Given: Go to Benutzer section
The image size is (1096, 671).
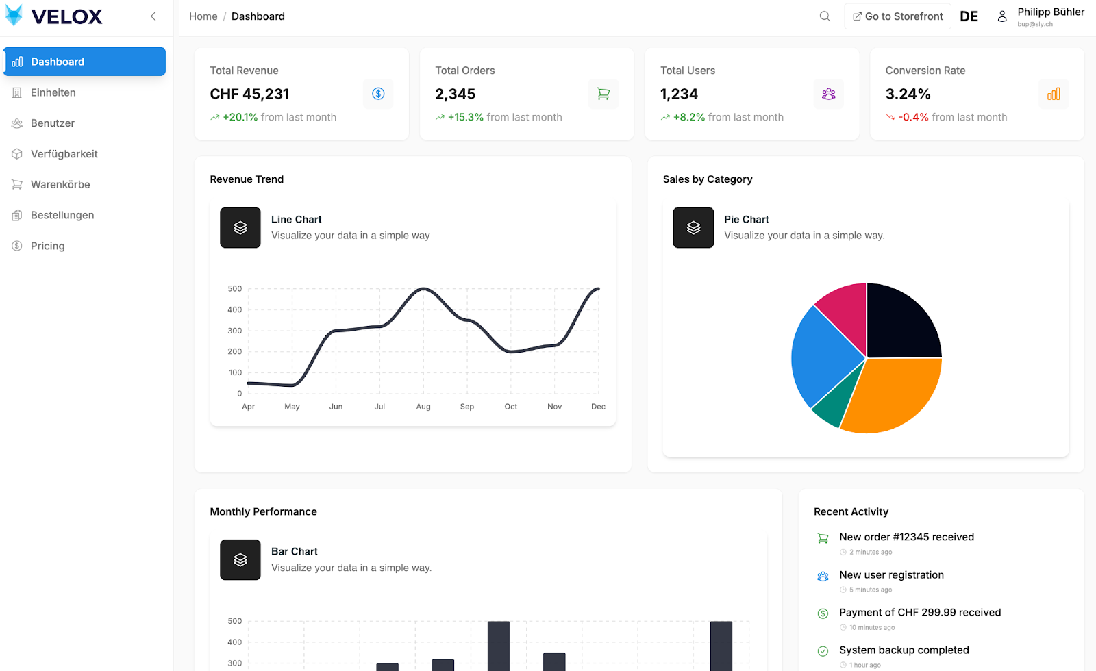Looking at the screenshot, I should coord(84,123).
